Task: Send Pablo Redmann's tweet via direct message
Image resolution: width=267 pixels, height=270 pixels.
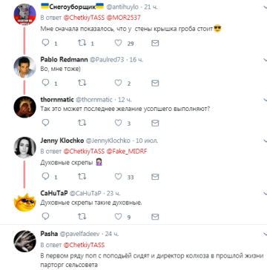Action: 155,84
